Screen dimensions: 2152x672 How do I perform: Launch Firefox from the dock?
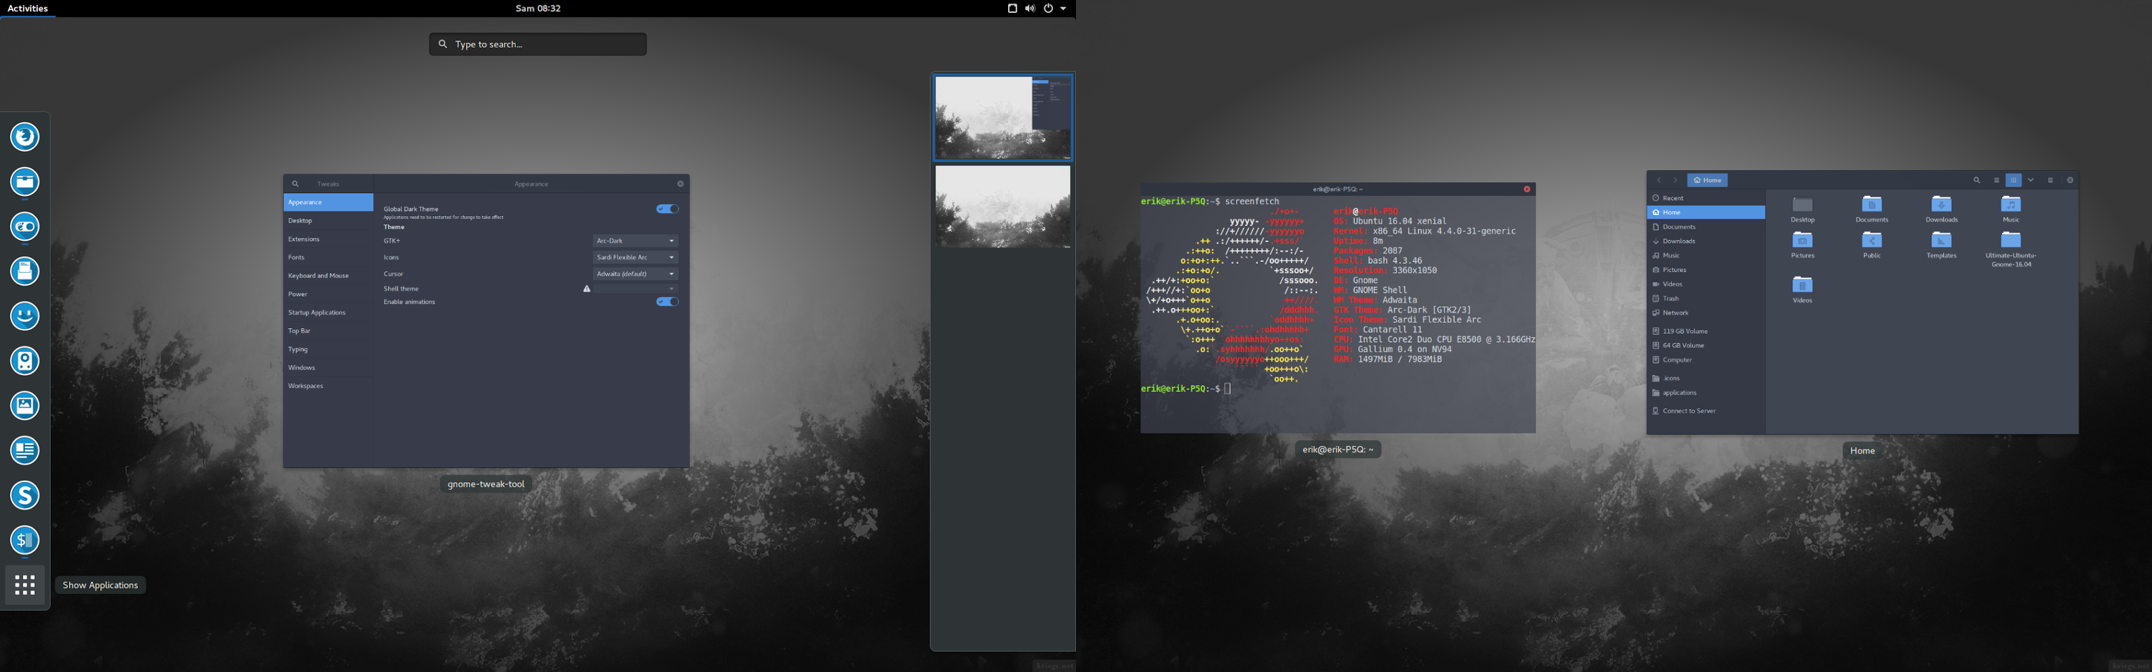pyautogui.click(x=25, y=137)
